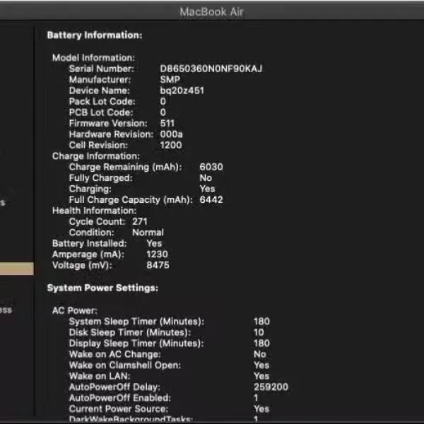Click the Charging label

click(x=90, y=189)
